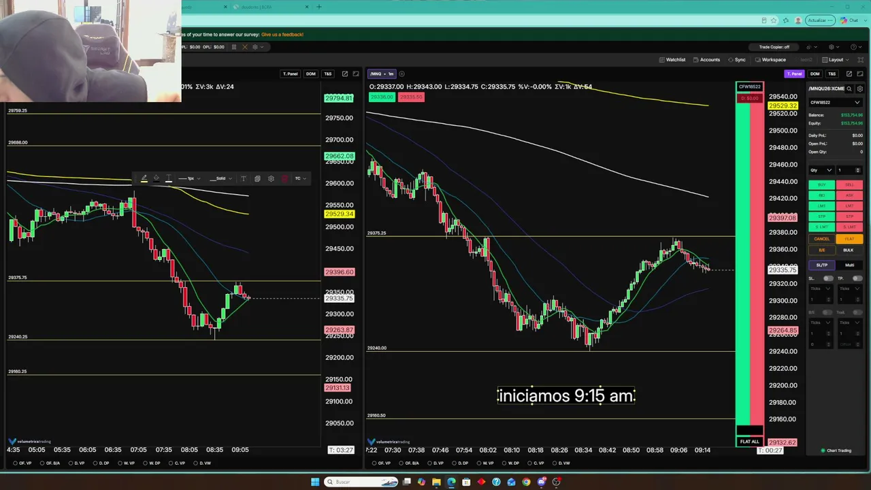Viewport: 871px width, 490px height.
Task: Open the Windows Start menu
Action: point(314,482)
